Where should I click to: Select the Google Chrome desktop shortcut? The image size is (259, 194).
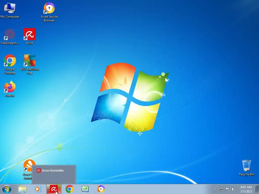(x=10, y=64)
